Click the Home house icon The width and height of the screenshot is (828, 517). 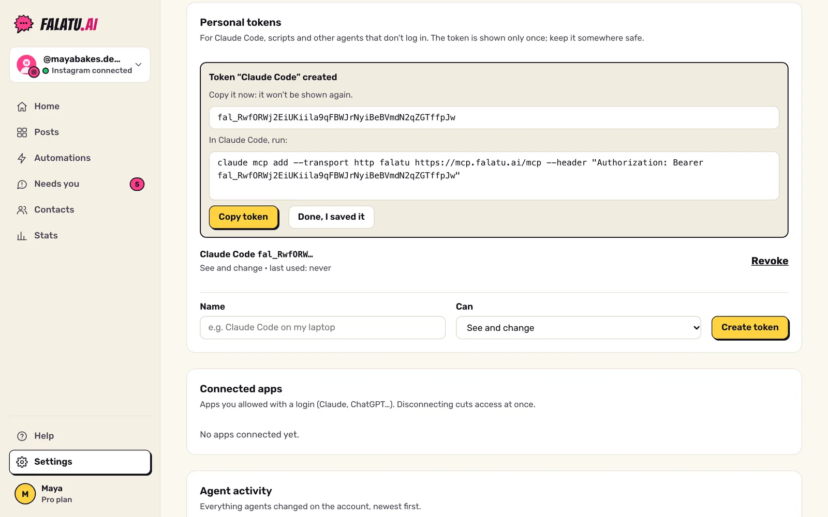(x=22, y=107)
